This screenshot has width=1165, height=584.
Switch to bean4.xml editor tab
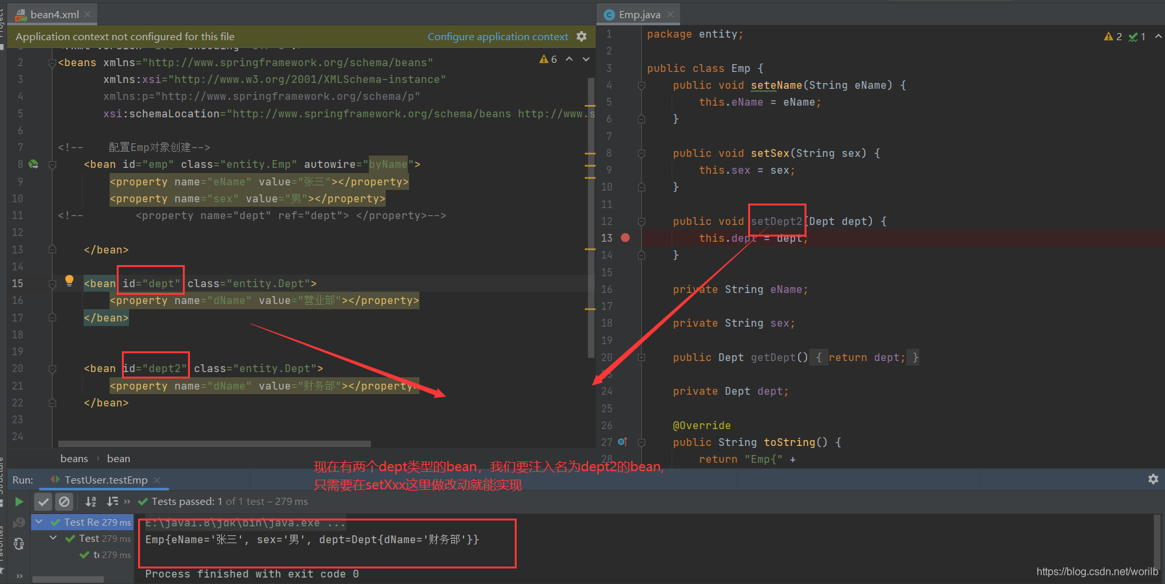[x=54, y=14]
